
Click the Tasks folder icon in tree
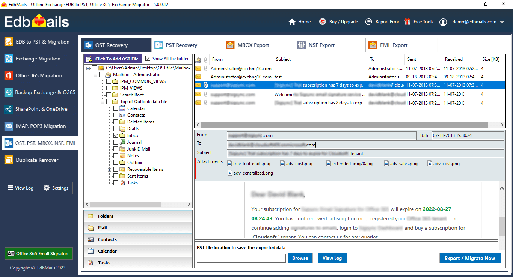tap(122, 183)
